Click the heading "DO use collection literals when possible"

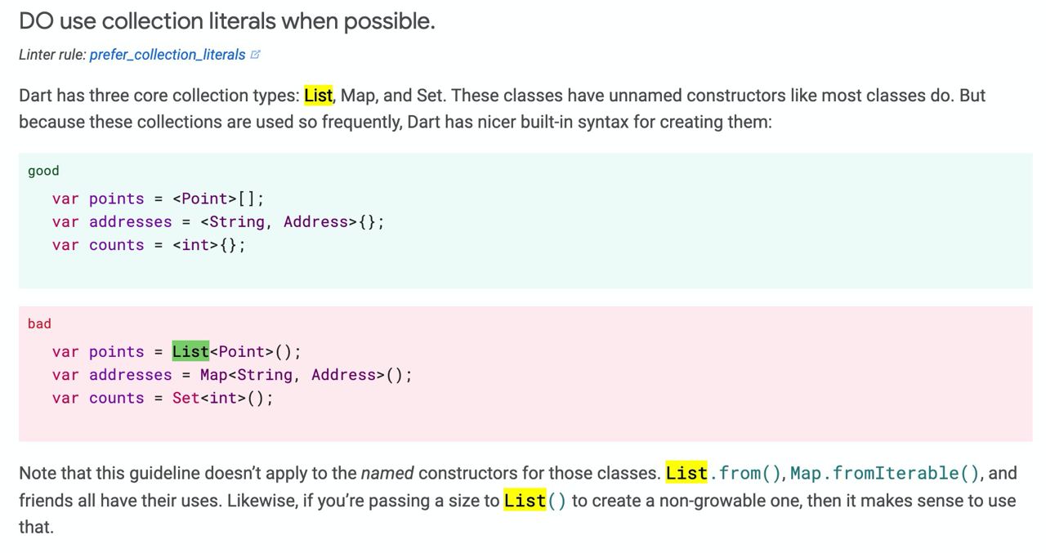click(x=227, y=21)
